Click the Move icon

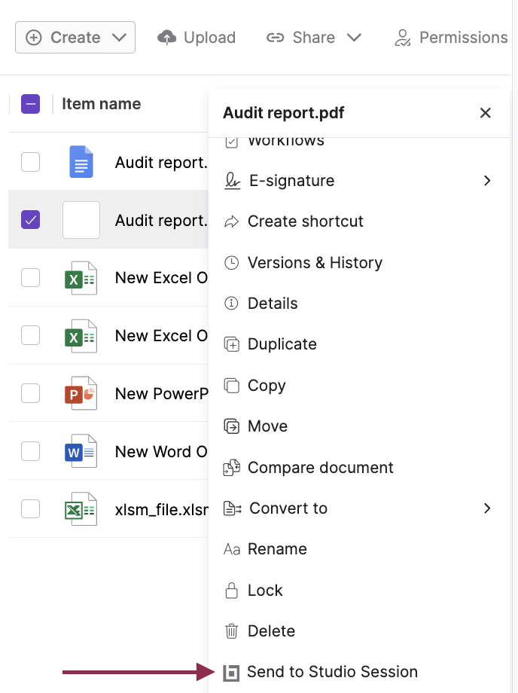coord(232,426)
